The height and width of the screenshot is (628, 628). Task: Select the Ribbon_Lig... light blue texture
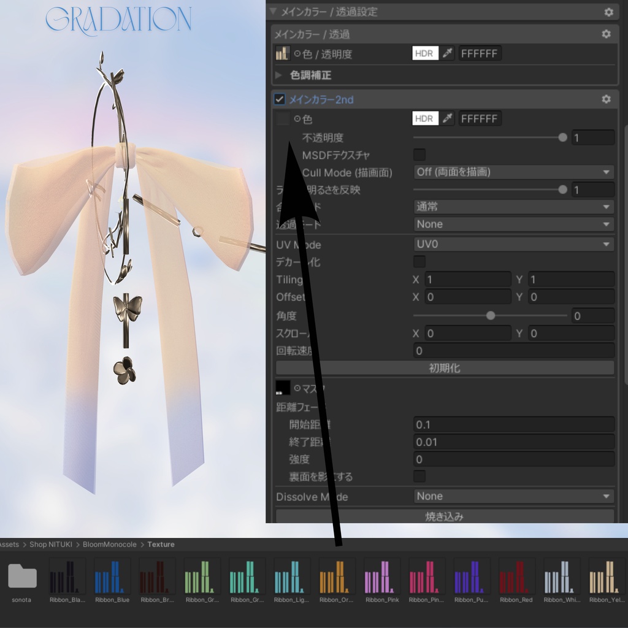tap(292, 581)
